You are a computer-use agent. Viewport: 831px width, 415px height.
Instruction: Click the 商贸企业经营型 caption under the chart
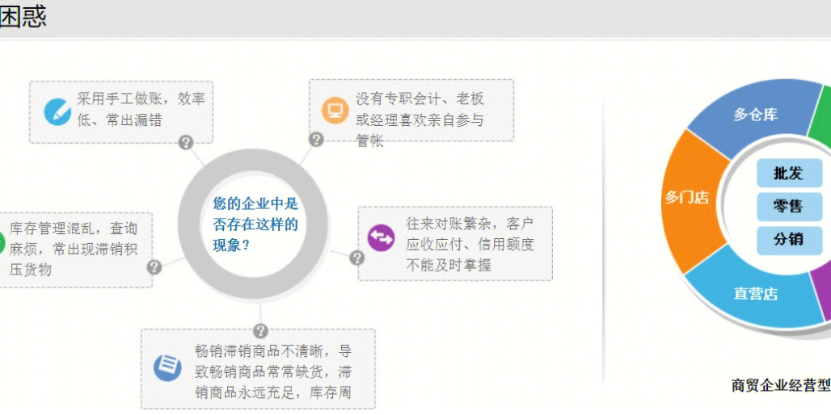click(x=780, y=386)
